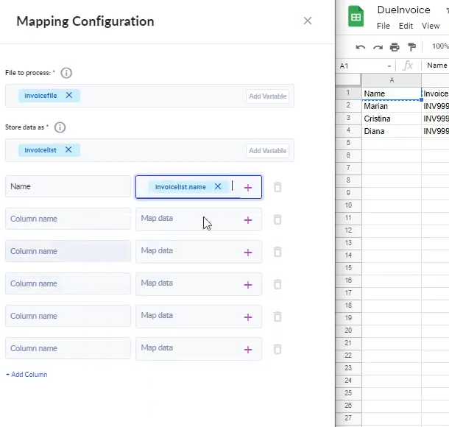The image size is (449, 427).
Task: Focus the sixth row Column name field
Action: pyautogui.click(x=68, y=348)
